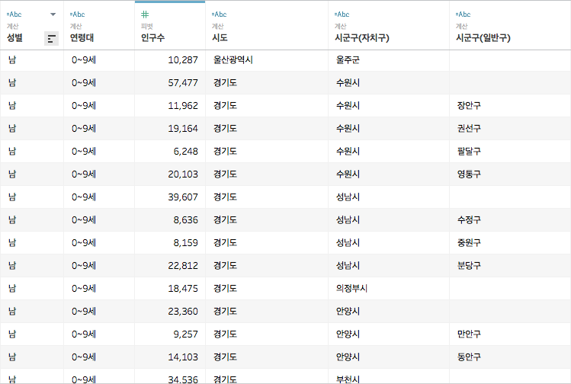Click the 중원구 cell
571x384 pixels.
[x=469, y=242]
